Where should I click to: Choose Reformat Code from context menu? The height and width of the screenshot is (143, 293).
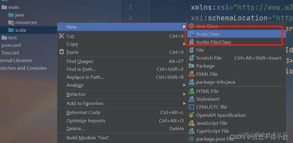[x=122, y=113]
